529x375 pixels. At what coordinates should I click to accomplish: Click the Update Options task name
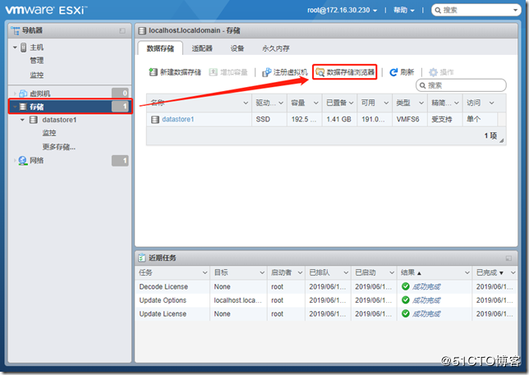pos(163,300)
